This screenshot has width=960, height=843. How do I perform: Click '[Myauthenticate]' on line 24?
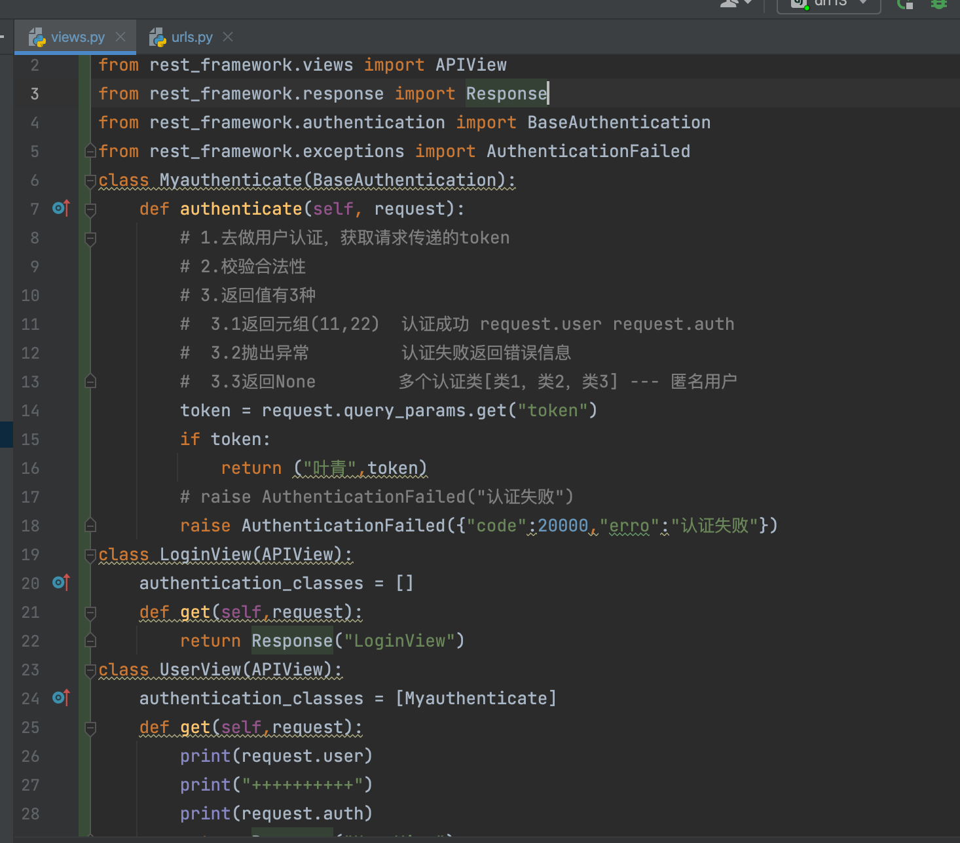tap(476, 698)
